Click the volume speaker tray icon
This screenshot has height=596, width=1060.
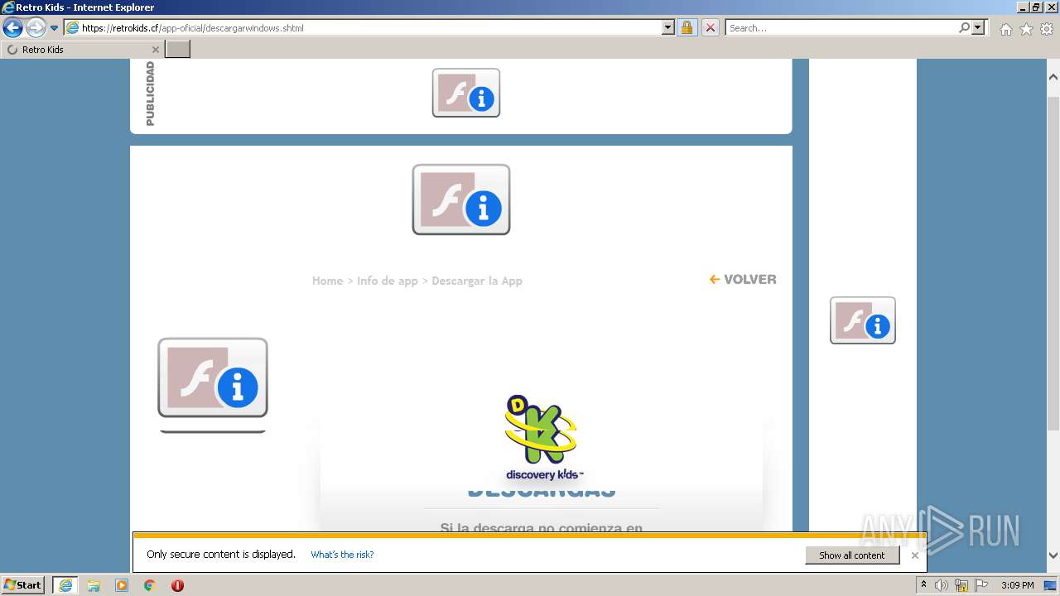point(942,585)
